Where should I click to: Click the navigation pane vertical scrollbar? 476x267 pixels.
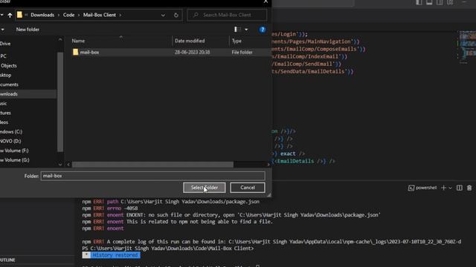[60, 102]
